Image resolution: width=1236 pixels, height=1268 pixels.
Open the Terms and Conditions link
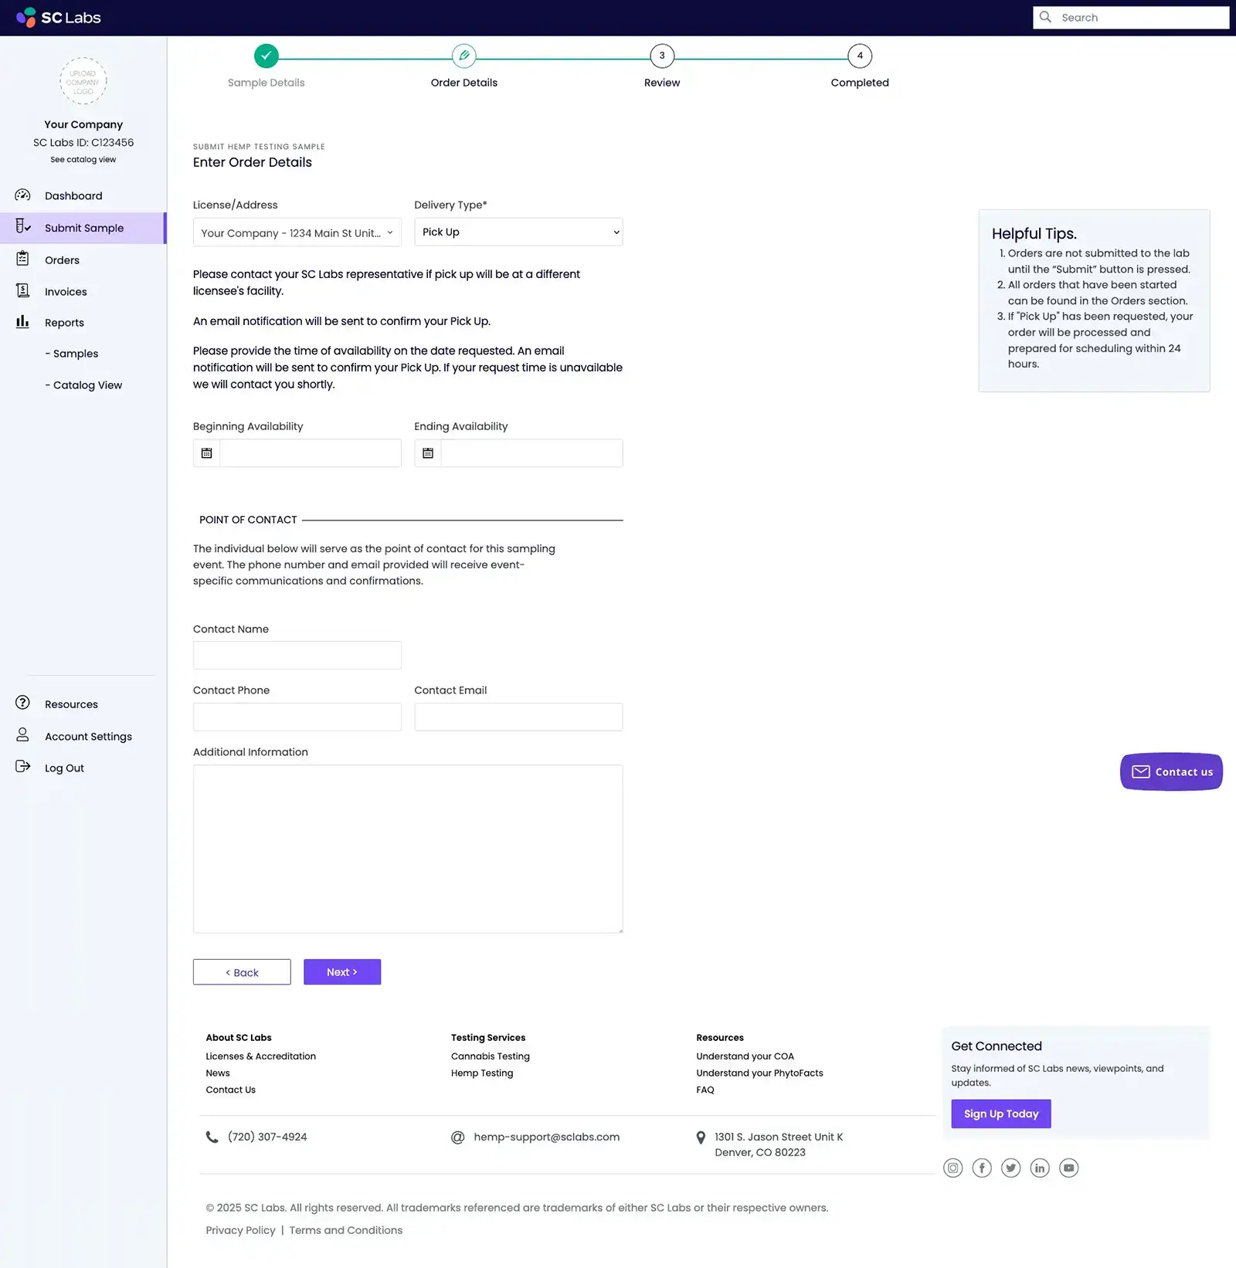[x=345, y=1229]
